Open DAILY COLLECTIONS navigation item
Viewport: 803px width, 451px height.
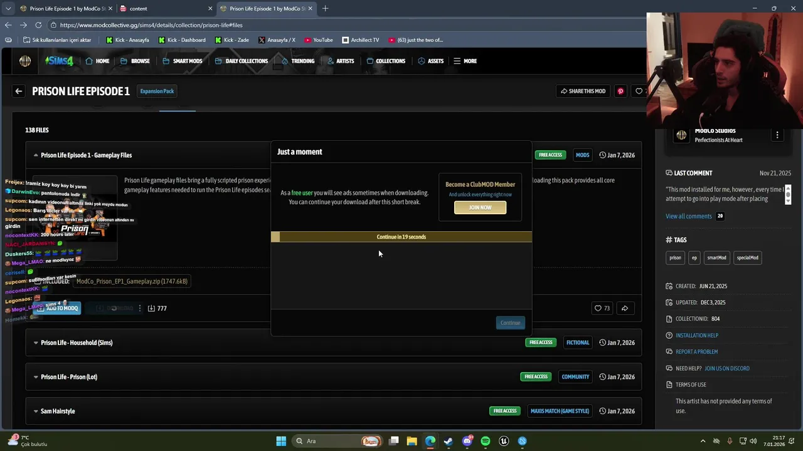(x=241, y=61)
